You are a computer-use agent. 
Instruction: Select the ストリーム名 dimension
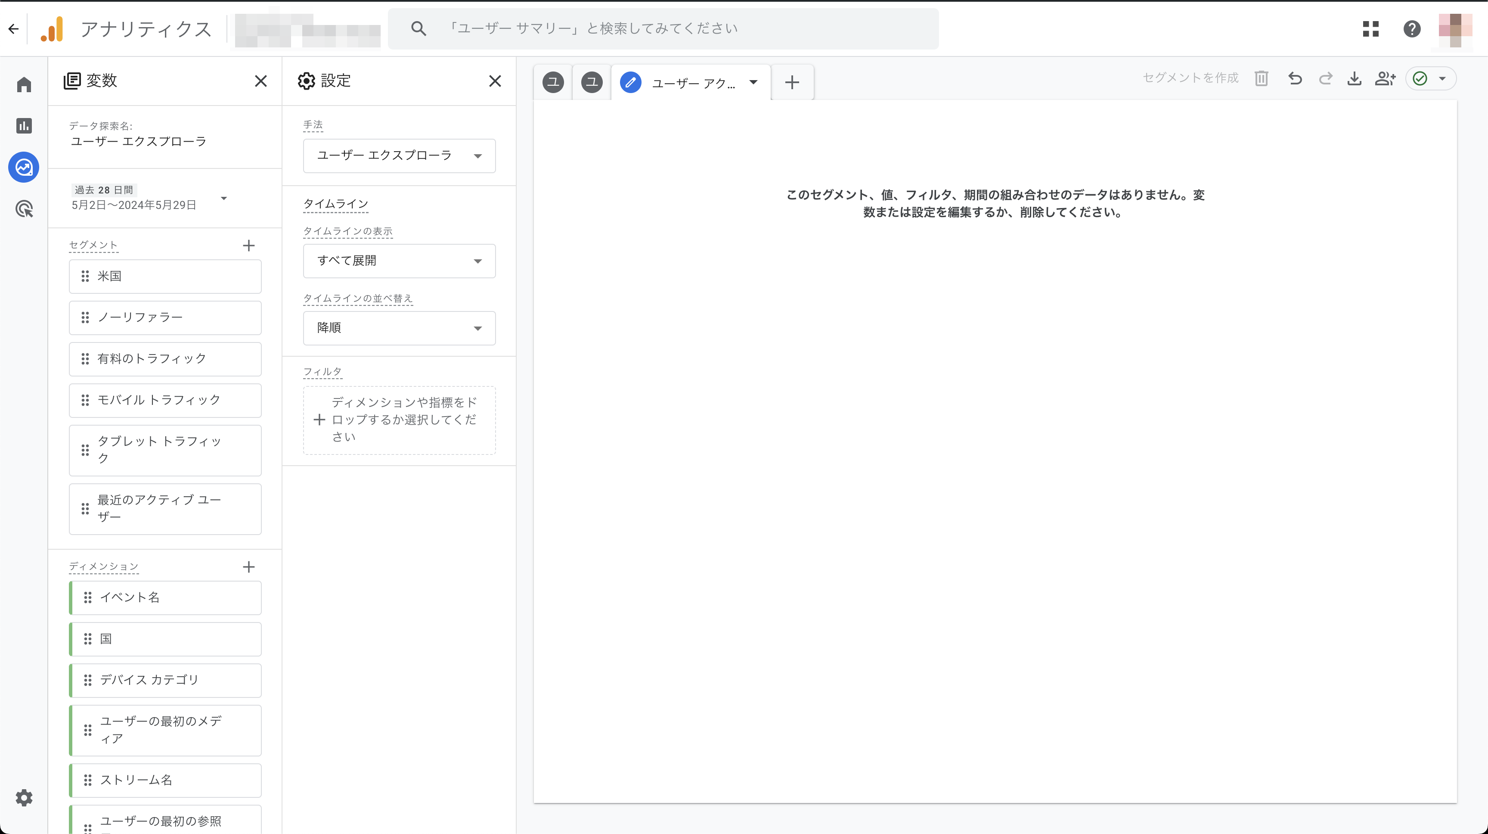(165, 780)
